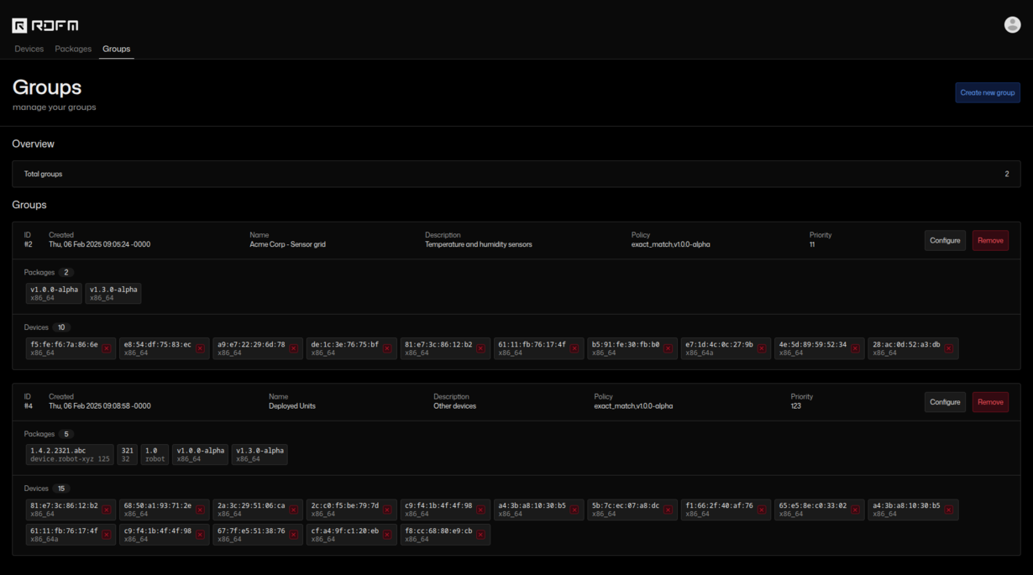
Task: Remove device 68:50:a1:93:71:2e from Deployed Units
Action: 200,510
